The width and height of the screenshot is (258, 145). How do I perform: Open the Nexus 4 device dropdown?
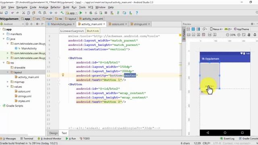coord(216,29)
